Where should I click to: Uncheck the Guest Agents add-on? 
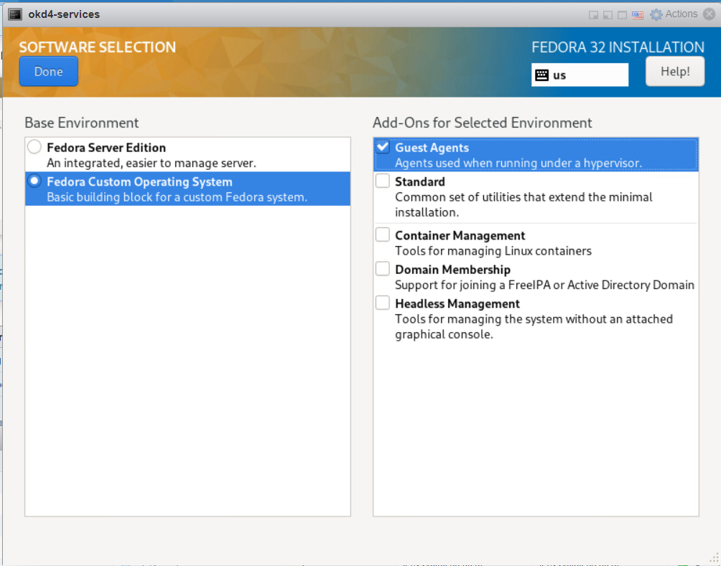[x=383, y=147]
